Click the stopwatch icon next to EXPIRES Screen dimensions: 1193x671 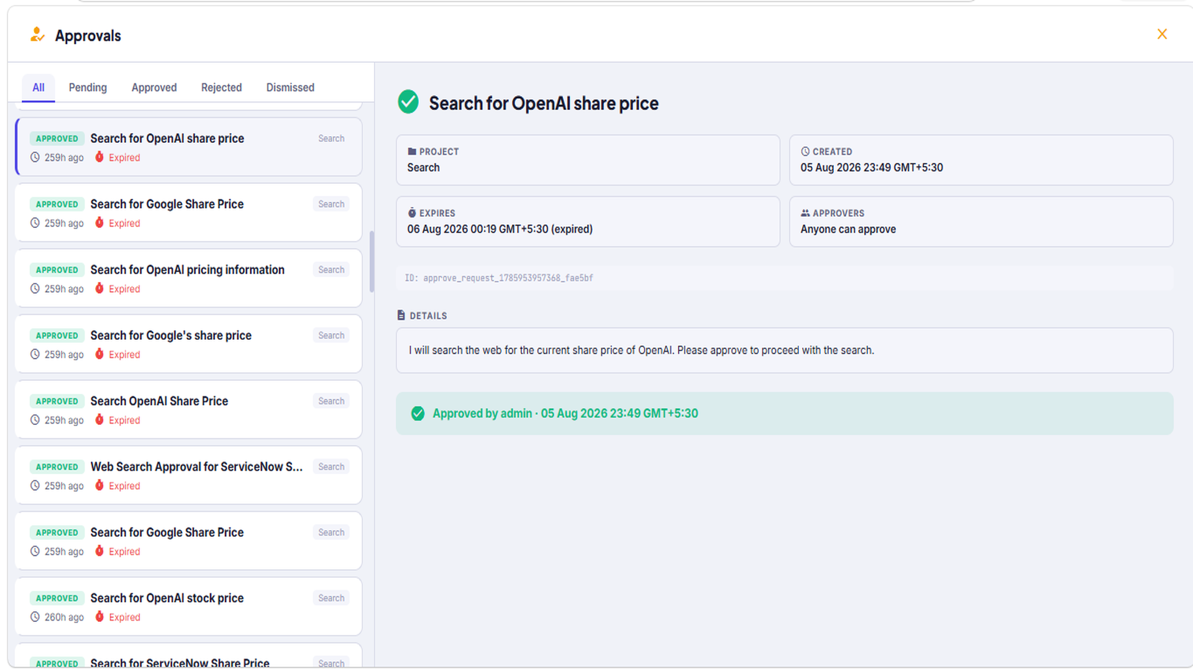click(x=412, y=212)
